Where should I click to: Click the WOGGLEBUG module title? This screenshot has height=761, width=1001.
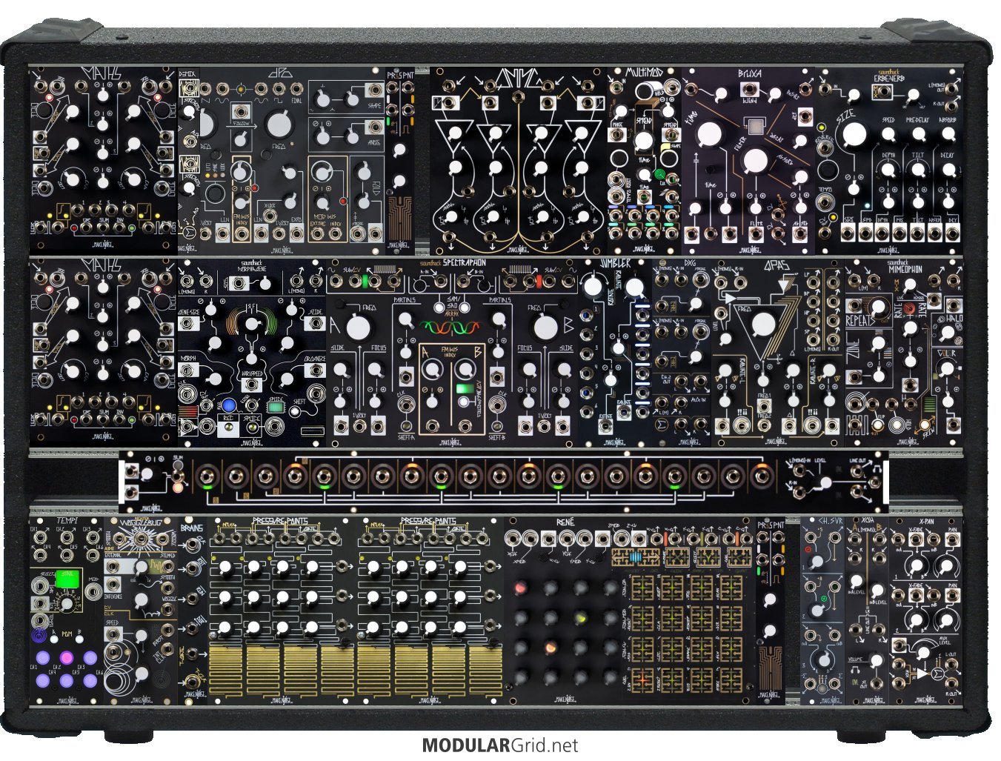pyautogui.click(x=141, y=522)
